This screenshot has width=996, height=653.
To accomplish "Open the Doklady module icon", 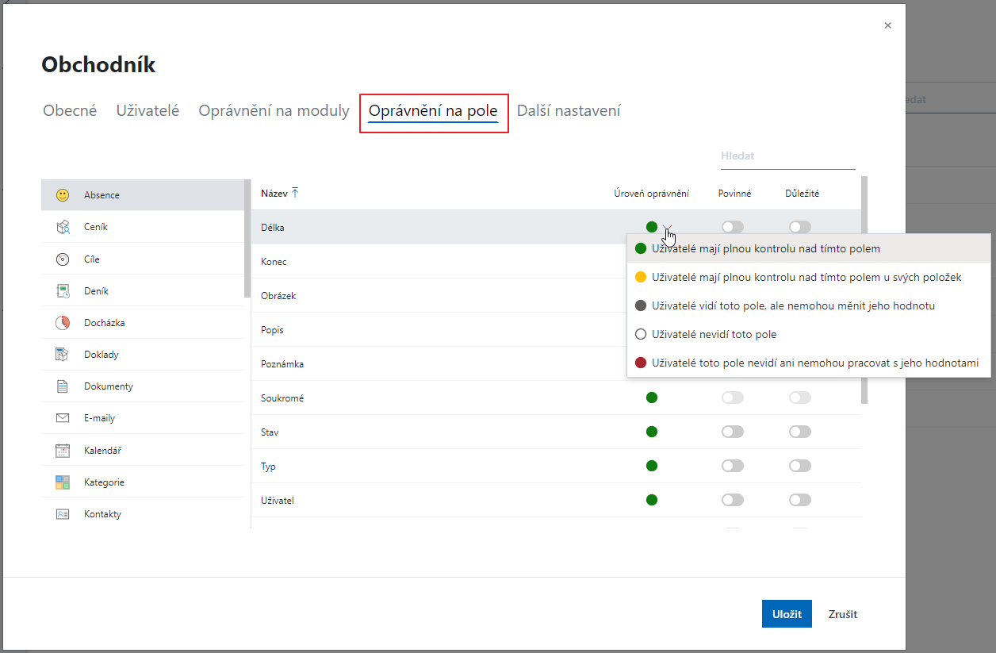I will click(63, 355).
